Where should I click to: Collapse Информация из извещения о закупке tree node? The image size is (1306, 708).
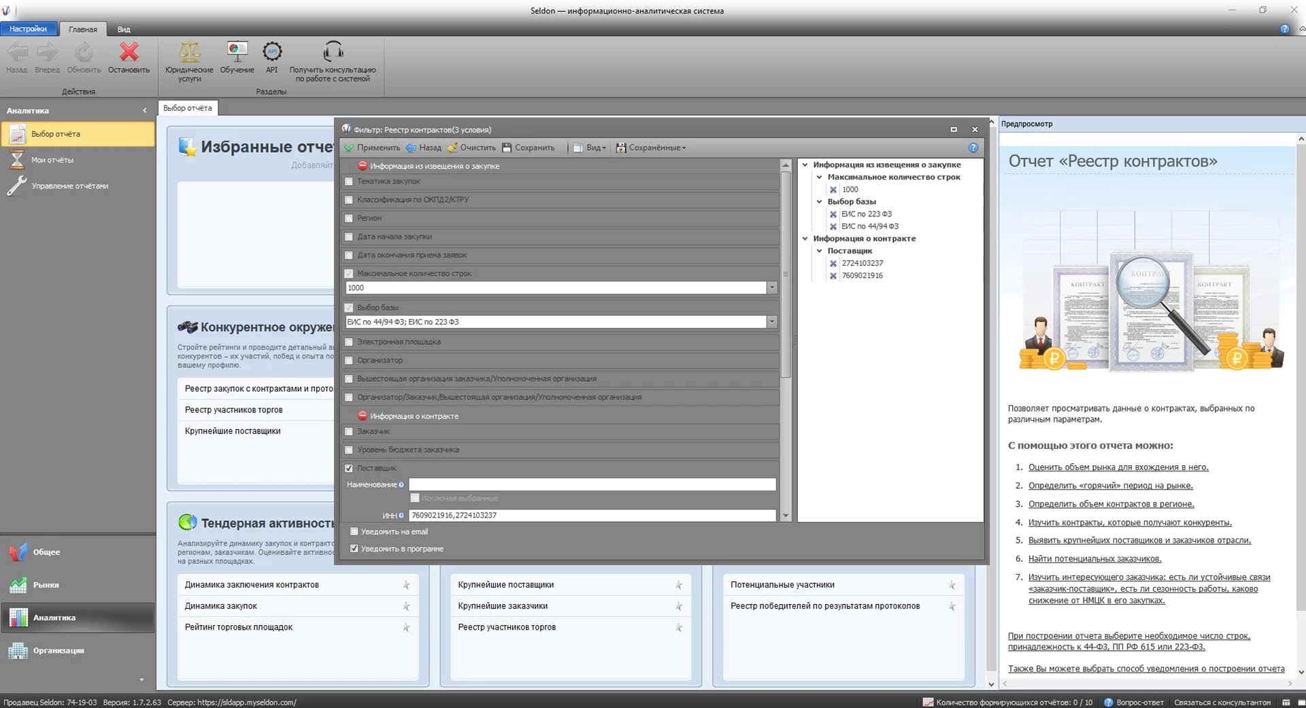tap(805, 165)
